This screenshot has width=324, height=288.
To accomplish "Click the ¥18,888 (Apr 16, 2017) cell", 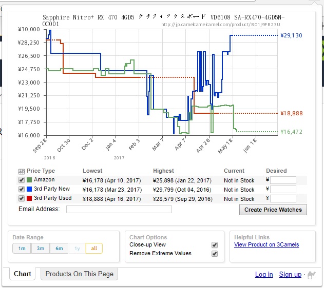I will [x=111, y=199].
